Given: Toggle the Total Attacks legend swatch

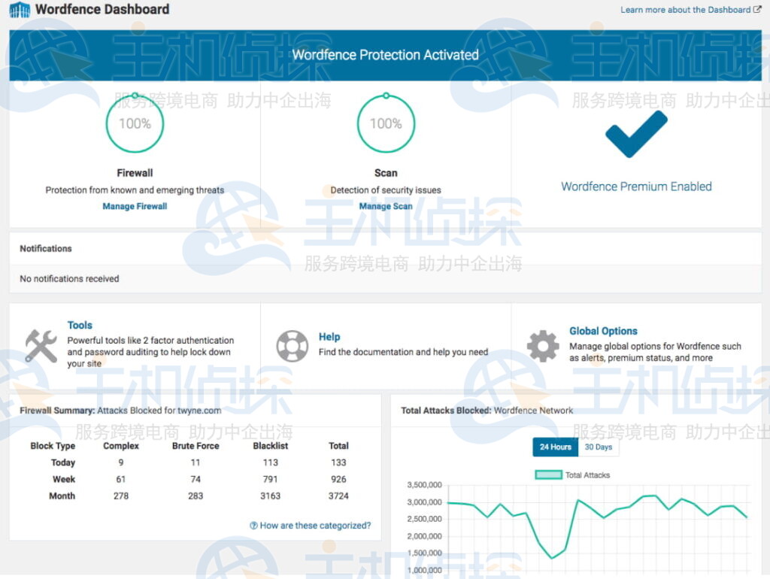Looking at the screenshot, I should [548, 475].
